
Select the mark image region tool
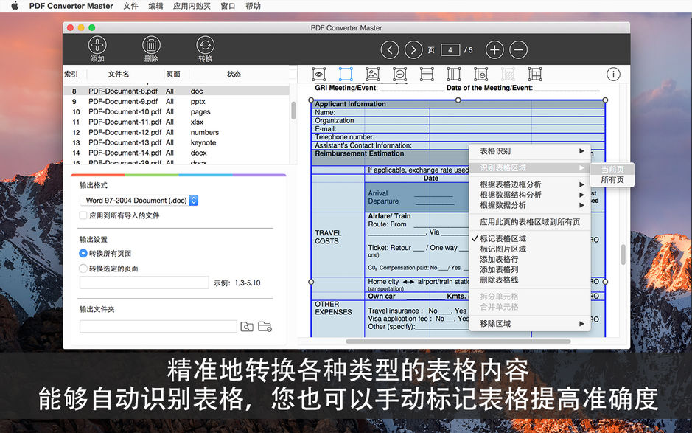pos(372,74)
